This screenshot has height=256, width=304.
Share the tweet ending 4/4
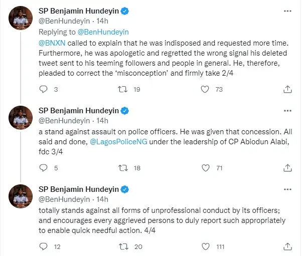pos(287,246)
